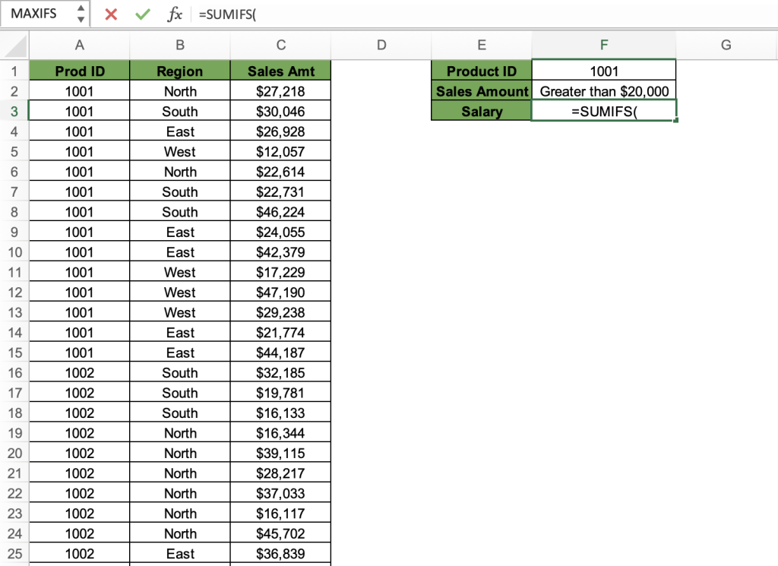Screen dimensions: 778x566
Task: Select the cell showing $46,224
Action: tap(280, 211)
